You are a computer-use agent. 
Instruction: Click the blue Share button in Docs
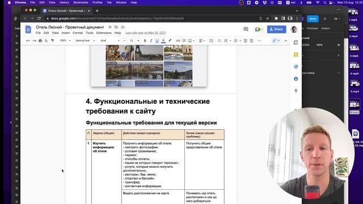pos(276,29)
